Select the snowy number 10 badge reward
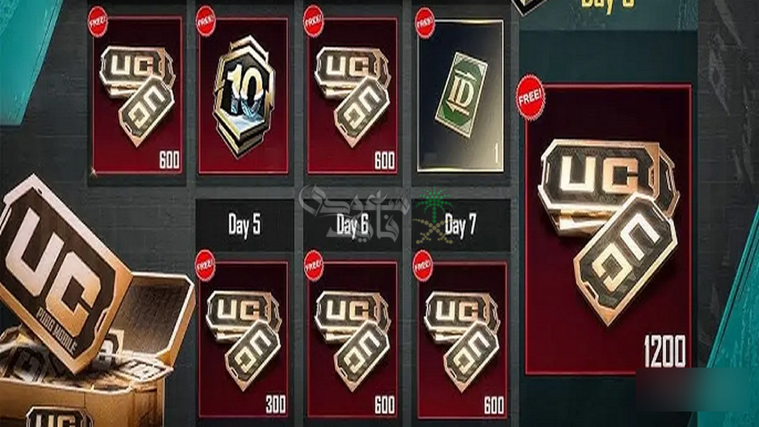The image size is (759, 427). (x=243, y=95)
